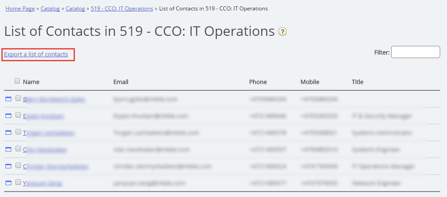Viewport: 447px width, 197px height.
Task: Focus the Filter text field
Action: tap(415, 52)
